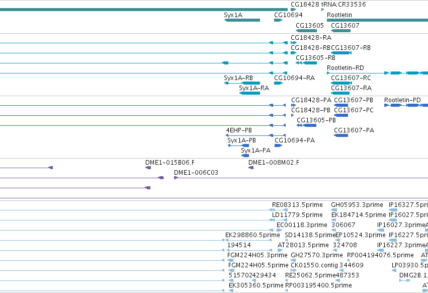Click the Rootletin-RD transcript label
This screenshot has width=428, height=293.
346,68
